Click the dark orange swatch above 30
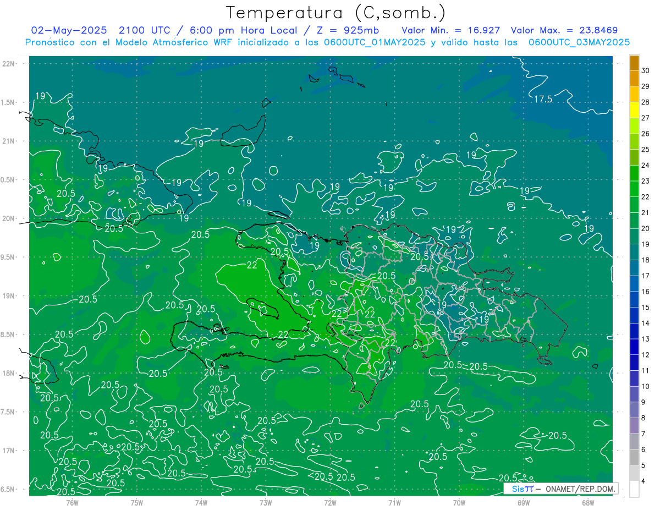The image size is (660, 510). 635,63
